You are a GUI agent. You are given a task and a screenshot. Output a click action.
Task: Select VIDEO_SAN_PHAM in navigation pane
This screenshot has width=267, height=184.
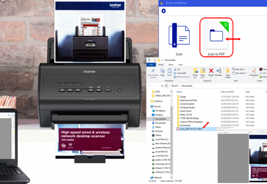point(161,96)
